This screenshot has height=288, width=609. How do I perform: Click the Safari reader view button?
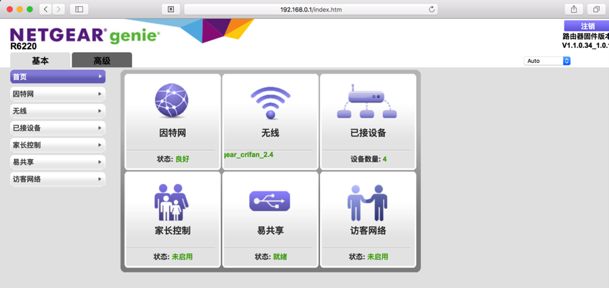(x=171, y=9)
